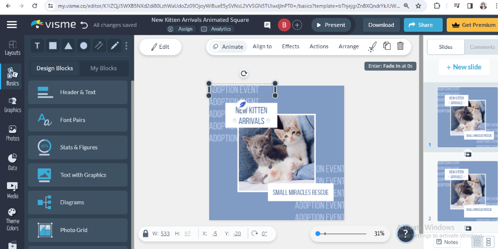Click the Share button
The width and height of the screenshot is (498, 249).
pos(423,25)
